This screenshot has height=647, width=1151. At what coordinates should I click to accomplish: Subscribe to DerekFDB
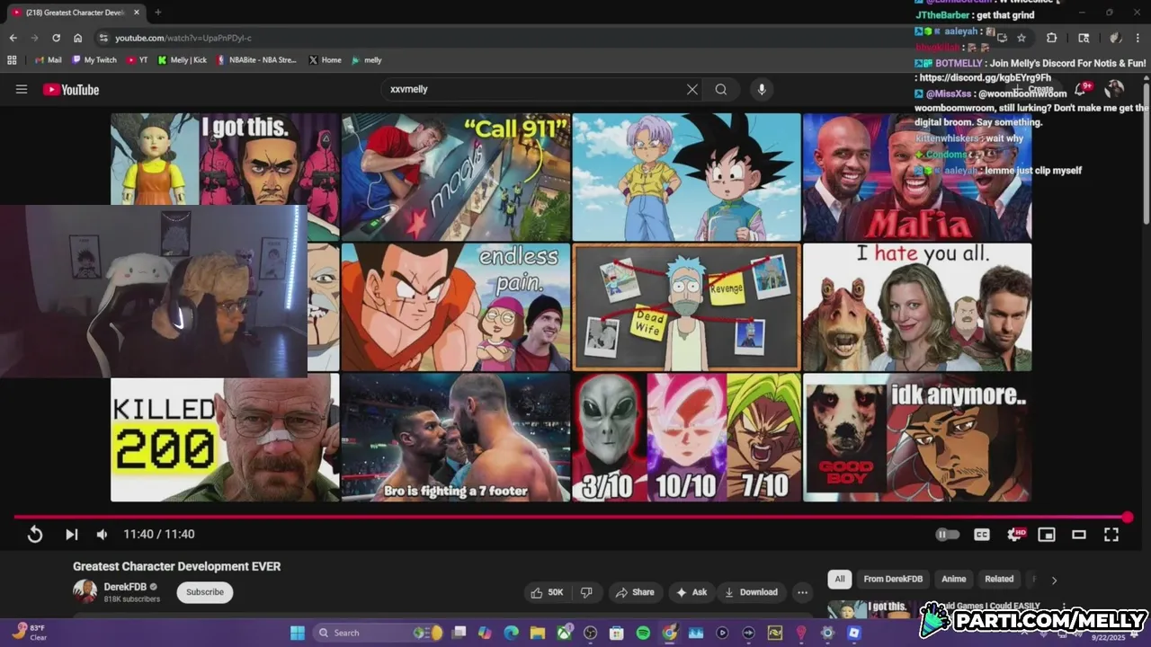205,592
